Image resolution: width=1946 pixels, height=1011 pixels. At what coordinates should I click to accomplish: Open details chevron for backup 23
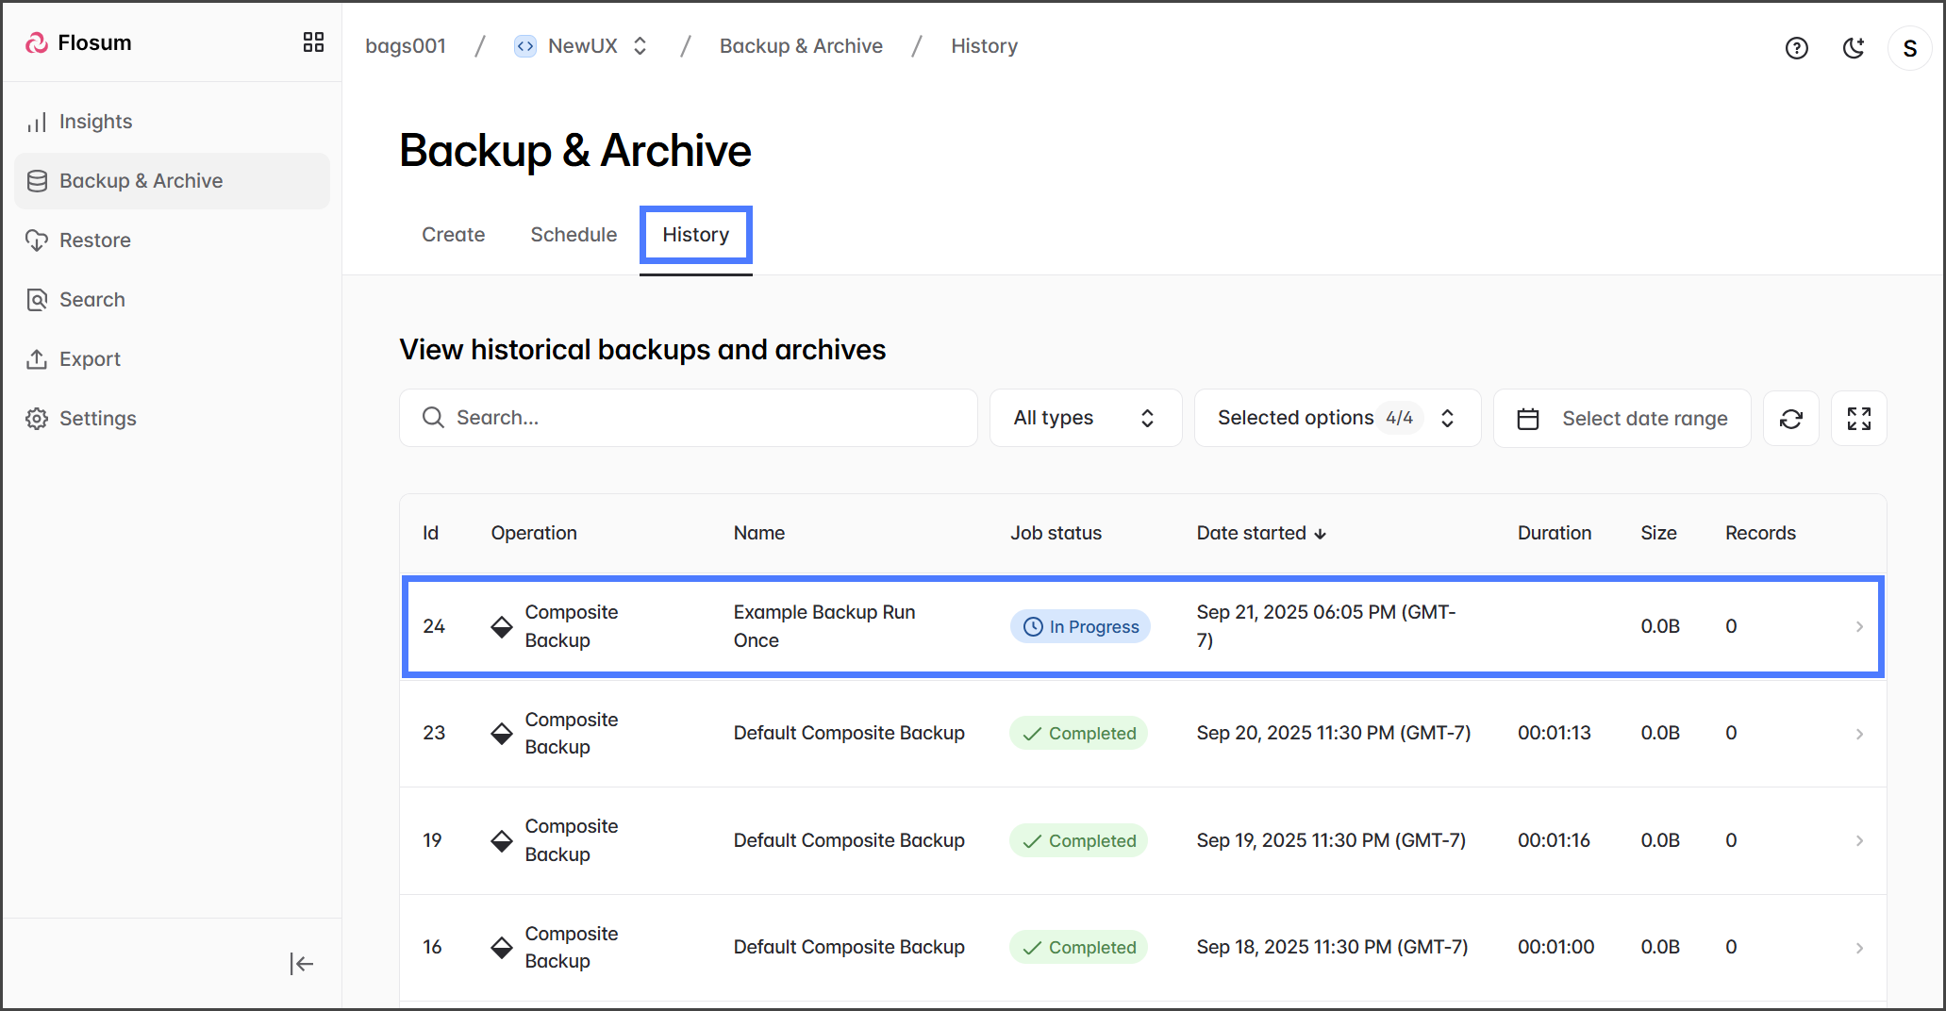1858,734
